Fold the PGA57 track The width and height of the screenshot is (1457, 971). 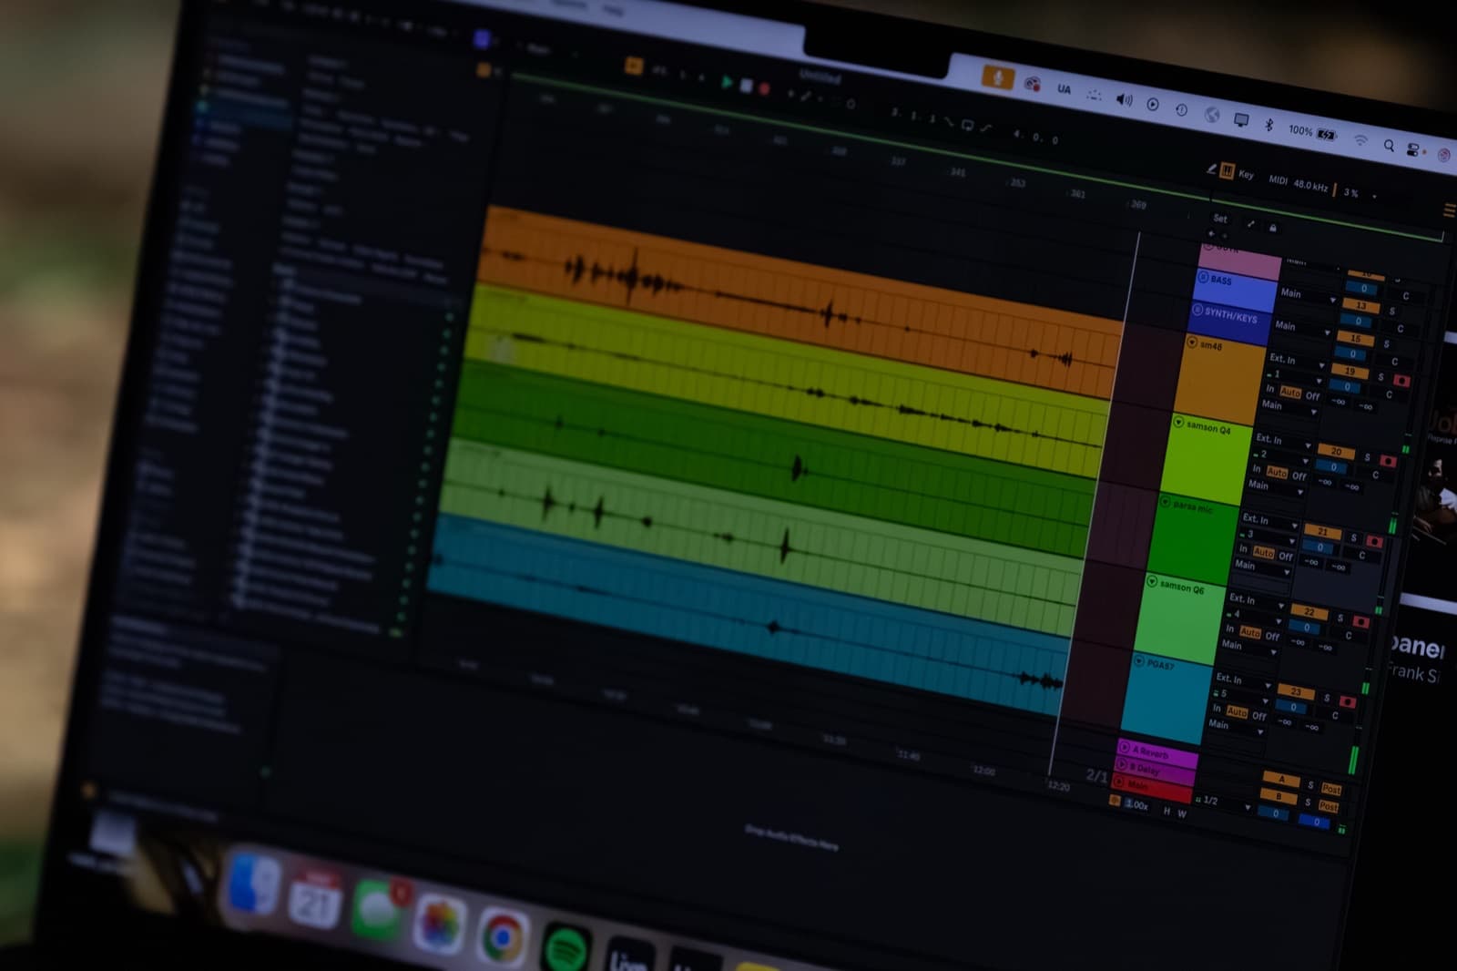(1139, 660)
